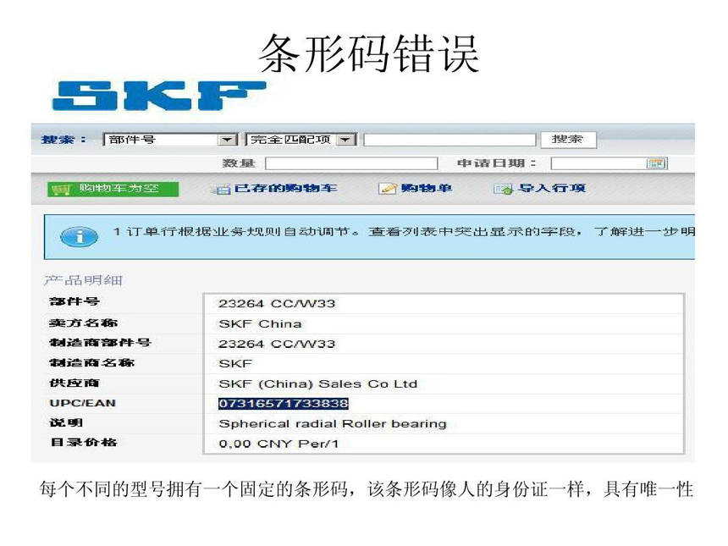Click the 产品明细 section heading
The image size is (728, 546).
[x=84, y=280]
